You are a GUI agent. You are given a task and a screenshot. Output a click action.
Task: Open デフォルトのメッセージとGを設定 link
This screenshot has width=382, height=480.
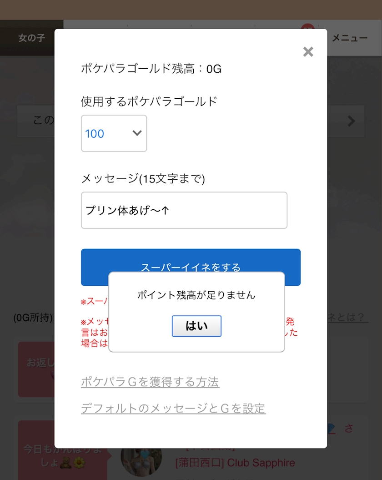click(x=173, y=409)
